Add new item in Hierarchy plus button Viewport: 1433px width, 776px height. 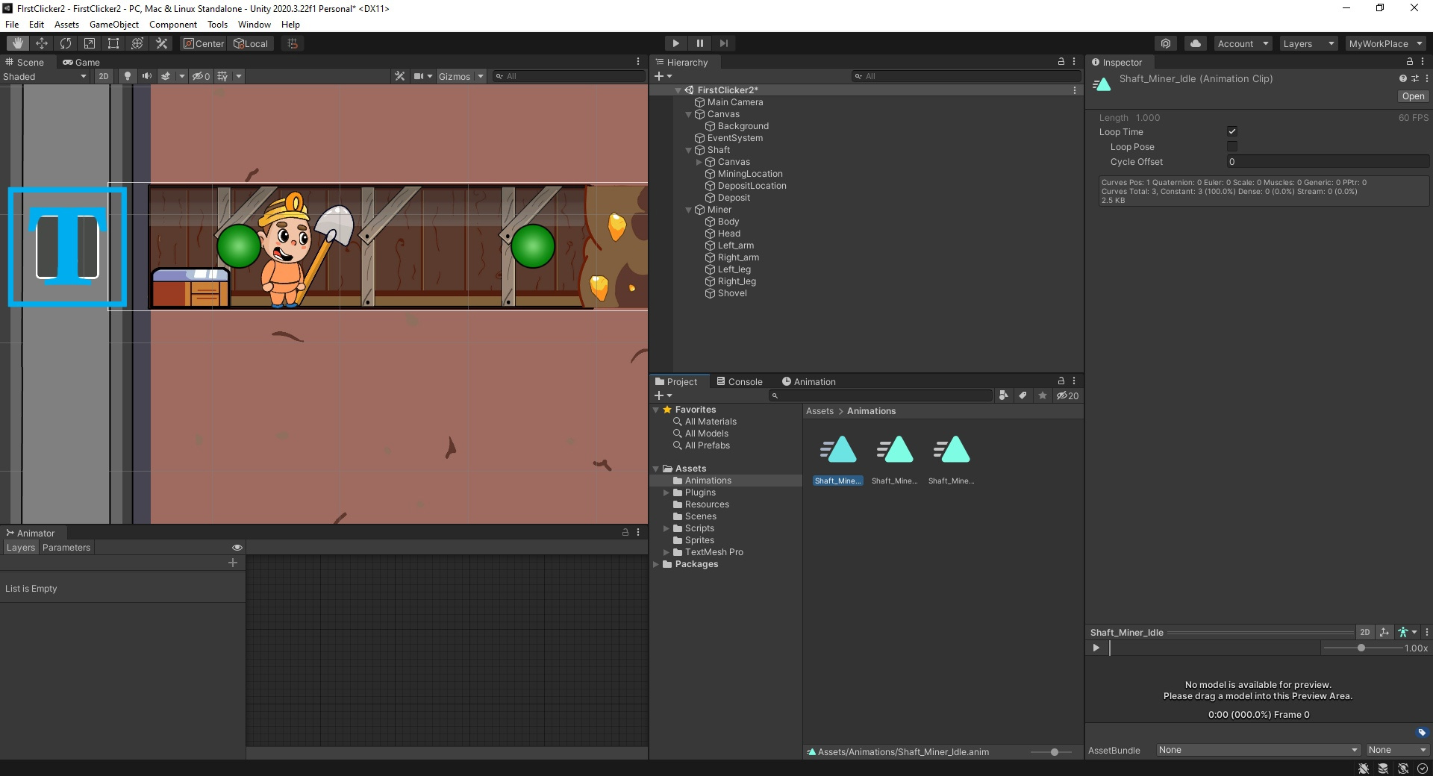(659, 76)
